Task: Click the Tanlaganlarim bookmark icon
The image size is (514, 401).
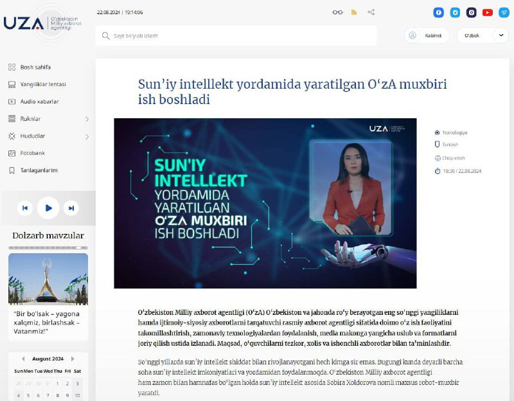Action: click(12, 170)
